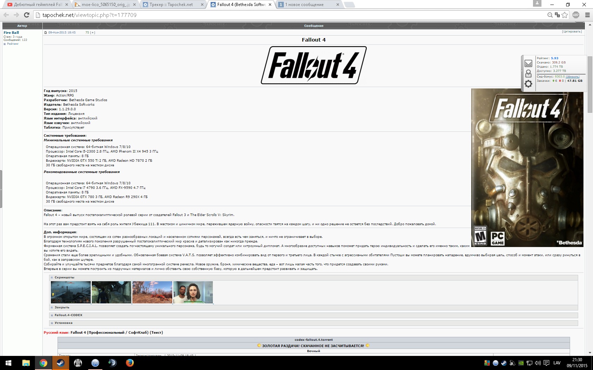Screen dimensions: 593x370
Task: Switch to Google Chrome in the taskbar
Action: click(x=43, y=363)
